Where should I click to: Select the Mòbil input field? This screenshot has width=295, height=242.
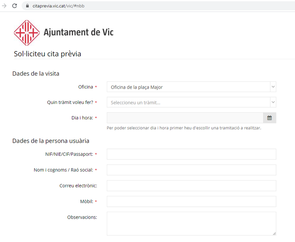coord(191,201)
